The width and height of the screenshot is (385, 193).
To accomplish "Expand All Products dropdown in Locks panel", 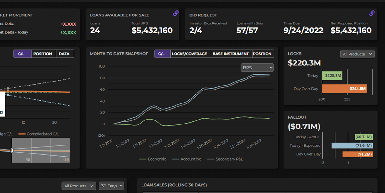I will pyautogui.click(x=357, y=54).
